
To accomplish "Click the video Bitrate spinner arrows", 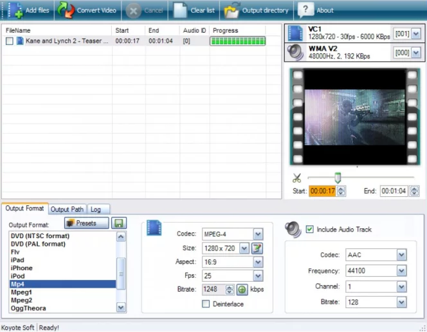I will tap(230, 290).
